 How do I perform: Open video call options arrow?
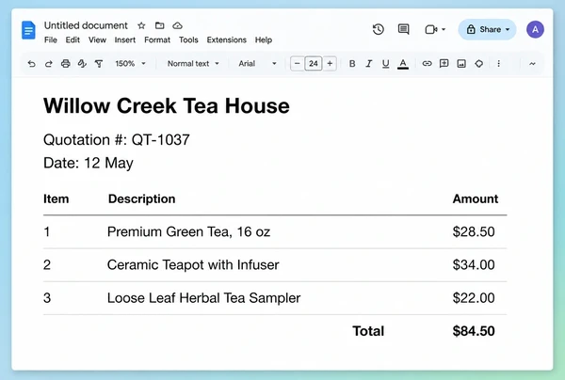click(x=444, y=29)
